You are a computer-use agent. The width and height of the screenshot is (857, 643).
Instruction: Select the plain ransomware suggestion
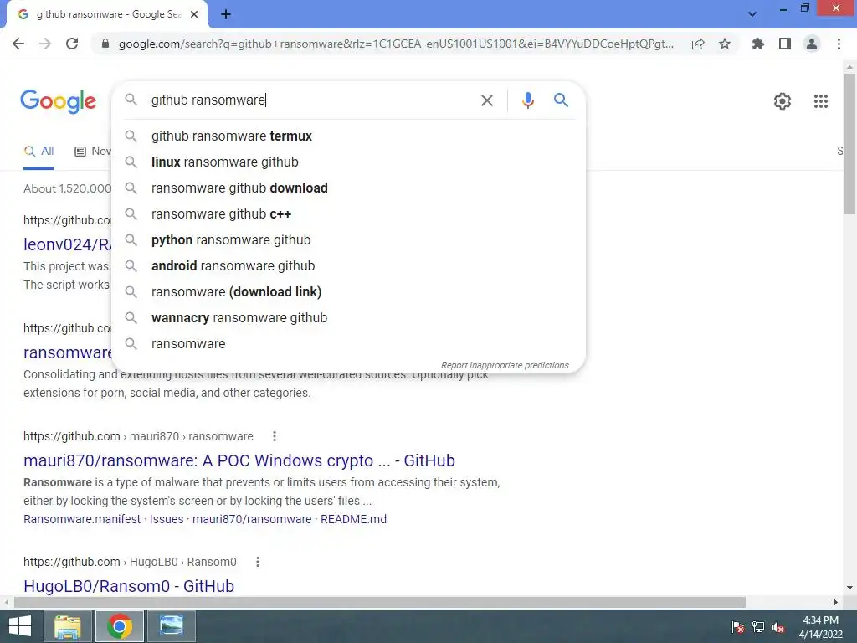(x=349, y=344)
